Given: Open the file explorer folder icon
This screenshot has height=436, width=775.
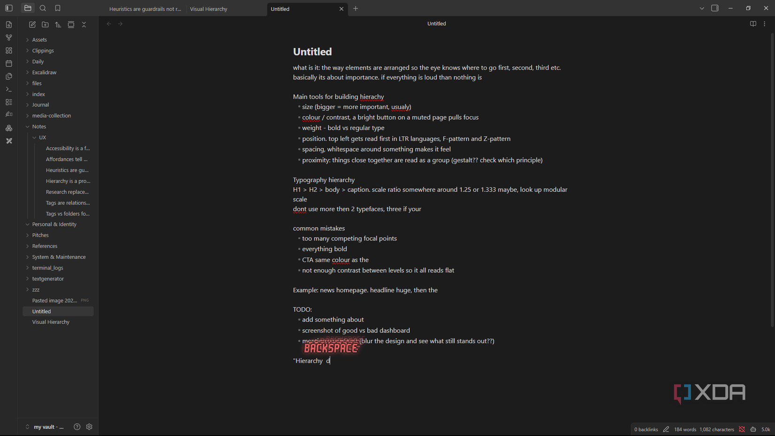Looking at the screenshot, I should [x=28, y=8].
